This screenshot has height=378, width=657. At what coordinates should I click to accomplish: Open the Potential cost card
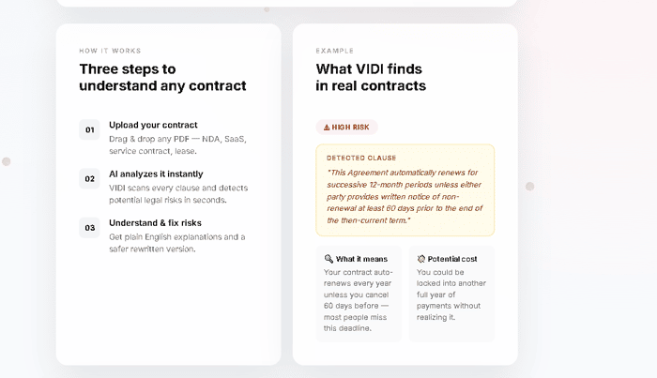pos(451,294)
